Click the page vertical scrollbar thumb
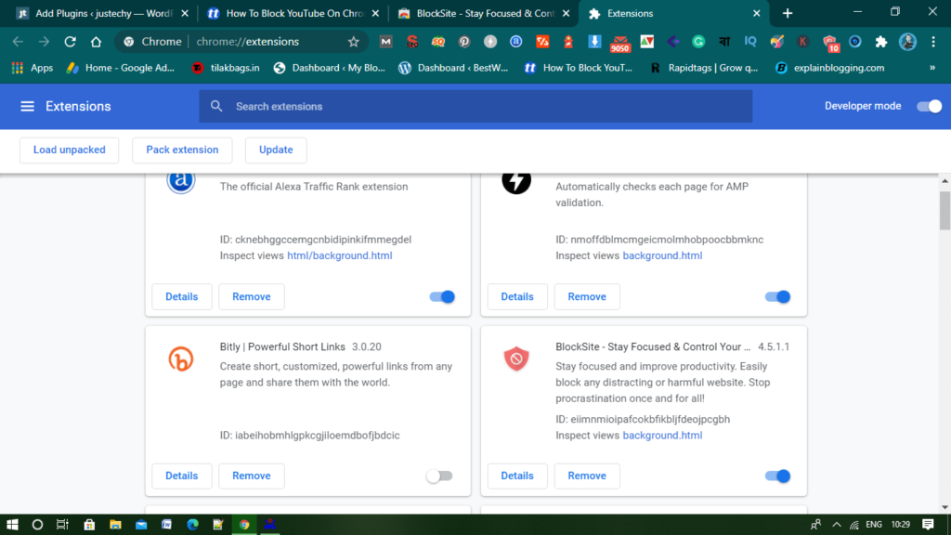Screen dimensions: 951x535 944,211
